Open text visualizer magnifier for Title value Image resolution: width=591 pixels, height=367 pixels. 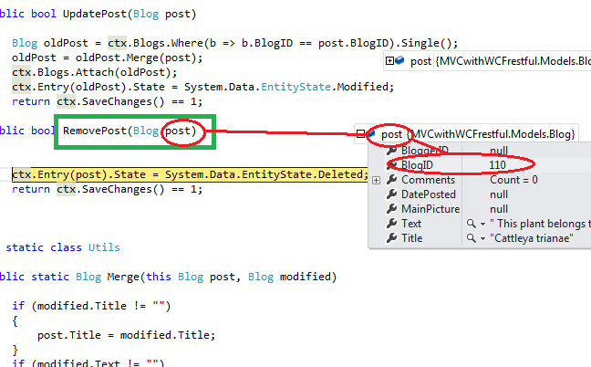click(x=472, y=238)
